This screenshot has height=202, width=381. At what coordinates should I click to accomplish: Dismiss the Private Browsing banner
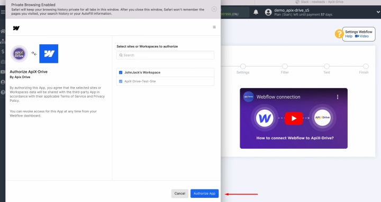(x=214, y=9)
